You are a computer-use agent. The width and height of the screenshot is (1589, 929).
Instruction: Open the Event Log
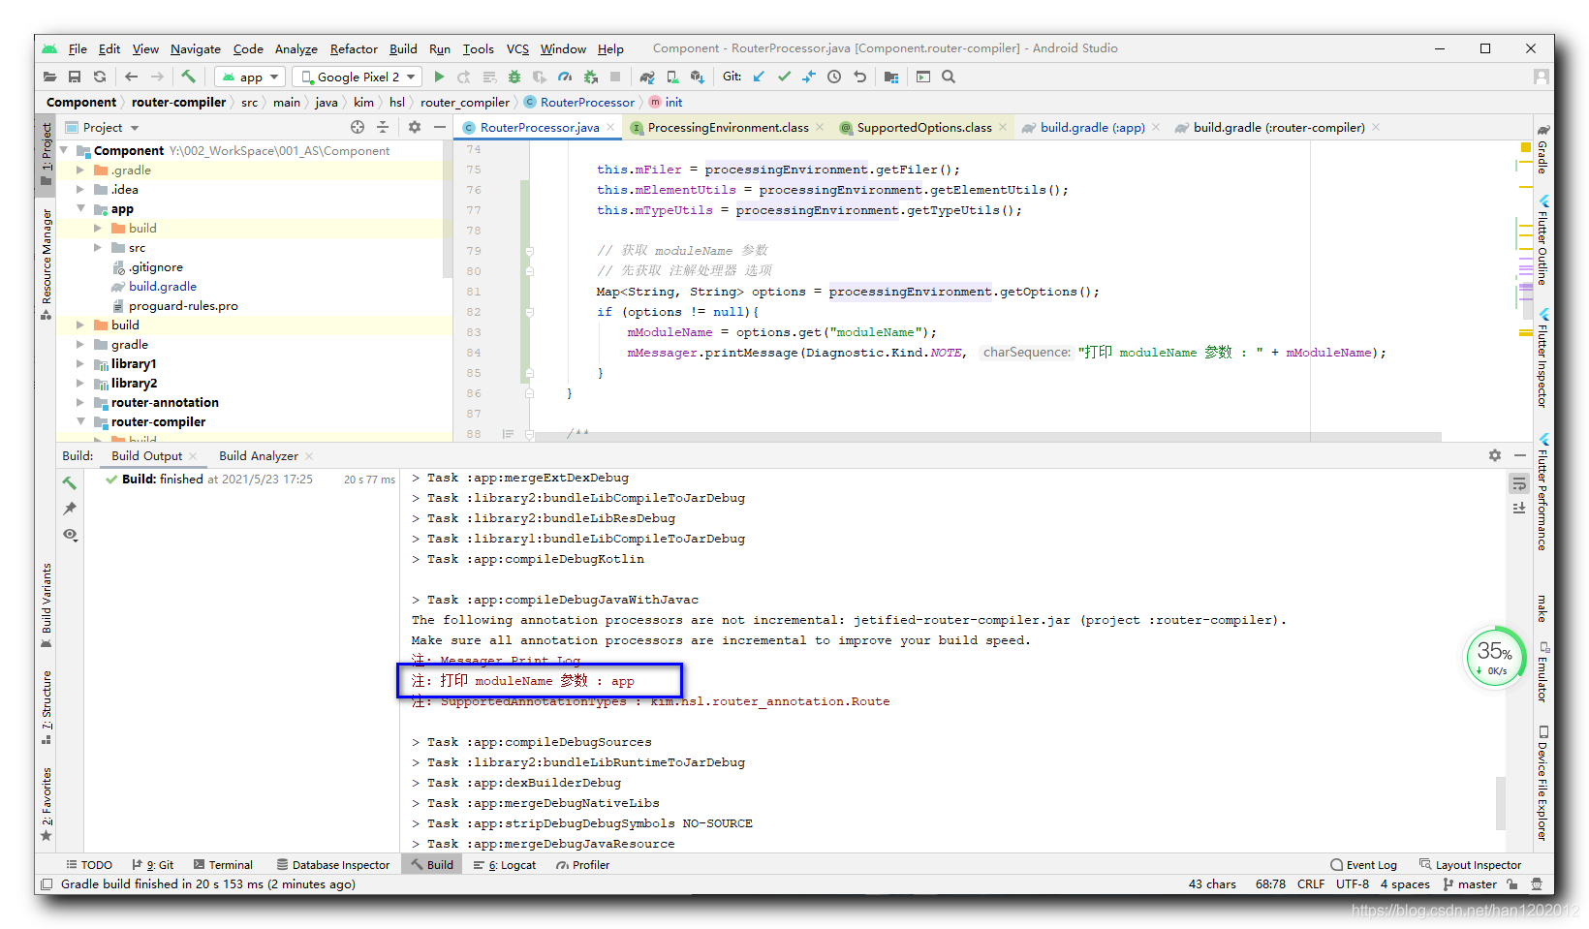[x=1364, y=865]
